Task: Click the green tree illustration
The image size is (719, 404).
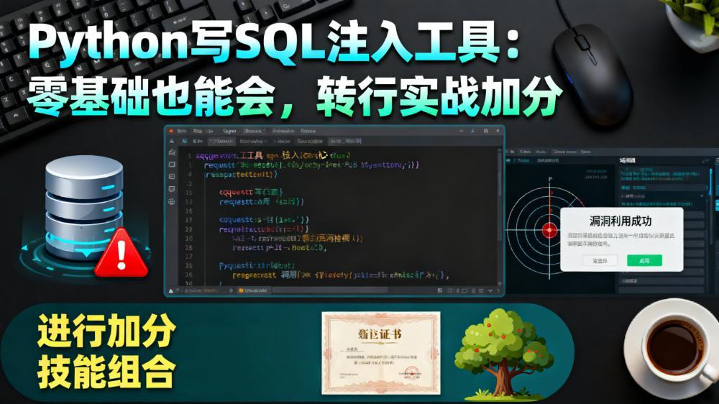Action: pyautogui.click(x=503, y=353)
